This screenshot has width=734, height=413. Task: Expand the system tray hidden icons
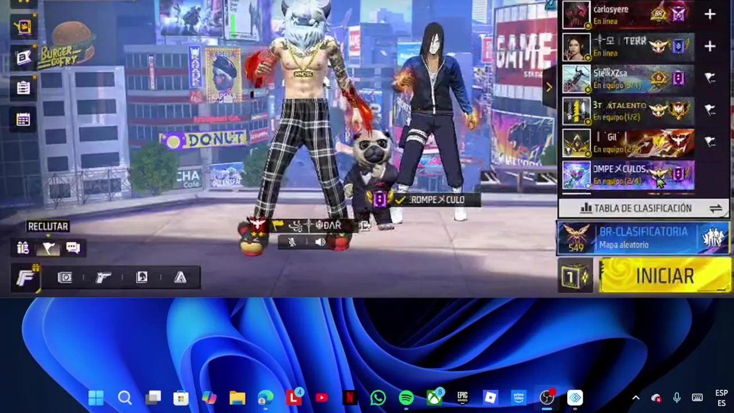(635, 398)
